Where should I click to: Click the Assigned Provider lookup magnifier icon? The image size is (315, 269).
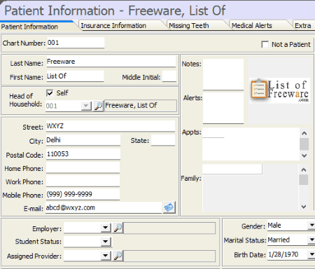pyautogui.click(x=118, y=256)
